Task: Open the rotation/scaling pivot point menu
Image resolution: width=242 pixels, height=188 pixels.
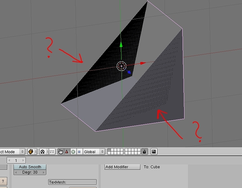Action: pyautogui.click(x=44, y=152)
